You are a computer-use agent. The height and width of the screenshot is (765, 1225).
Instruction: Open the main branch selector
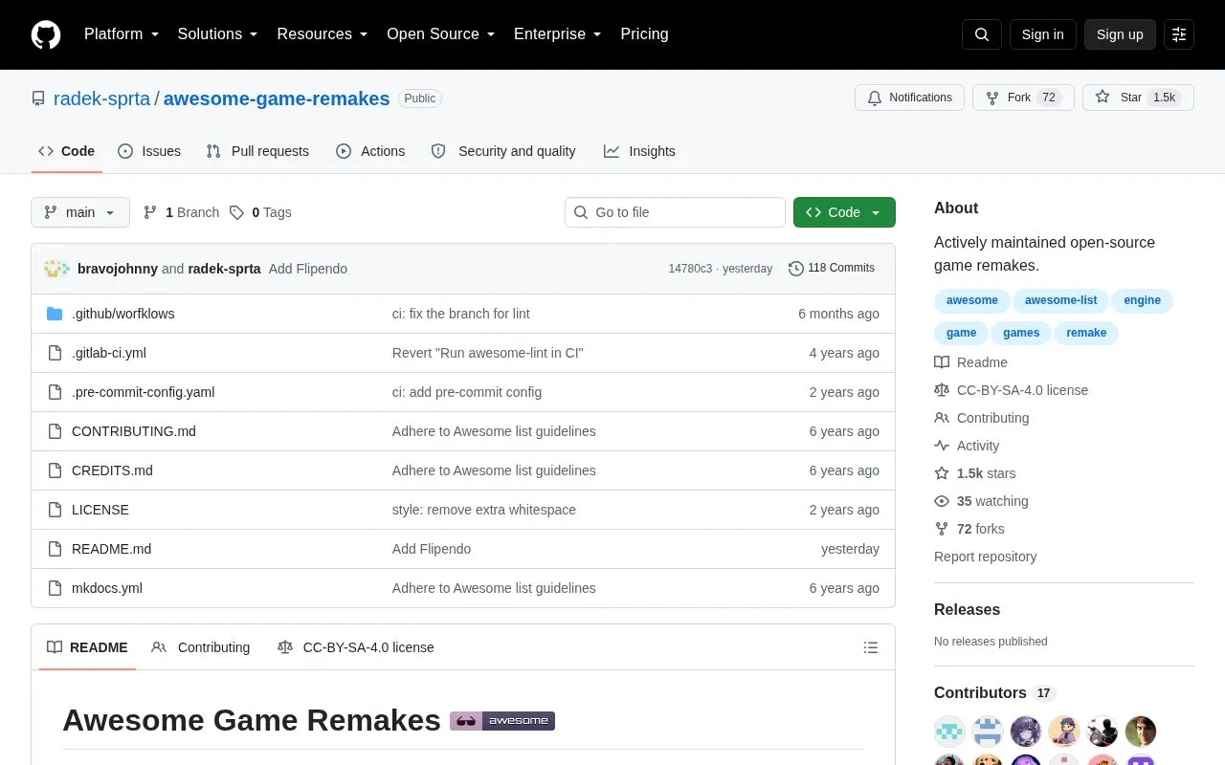(80, 212)
